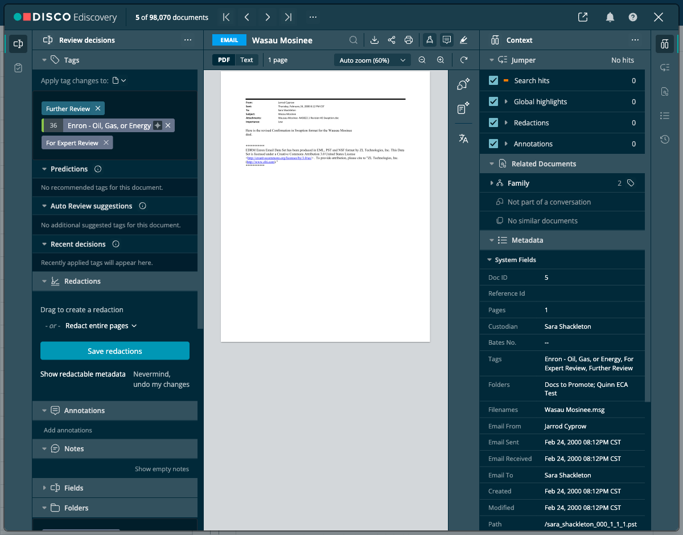Collapse the Jumper section
The height and width of the screenshot is (535, 683).
tap(492, 60)
